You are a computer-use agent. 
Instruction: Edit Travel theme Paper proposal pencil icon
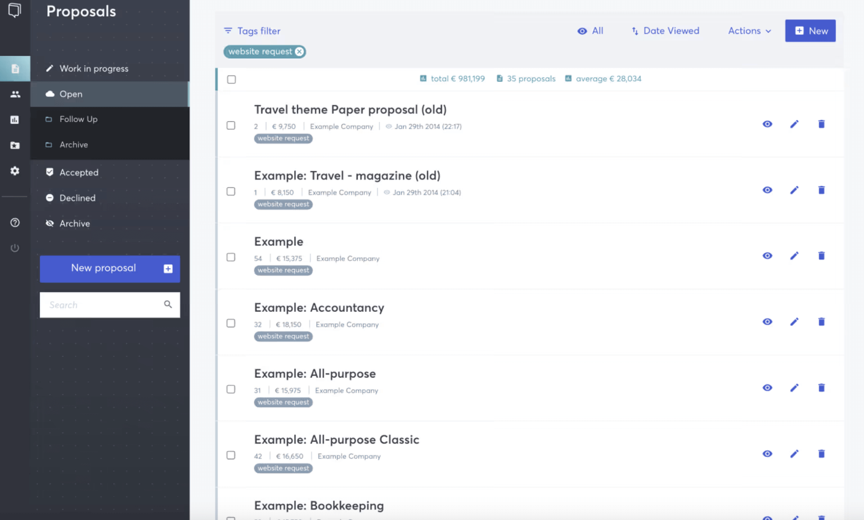pos(794,124)
